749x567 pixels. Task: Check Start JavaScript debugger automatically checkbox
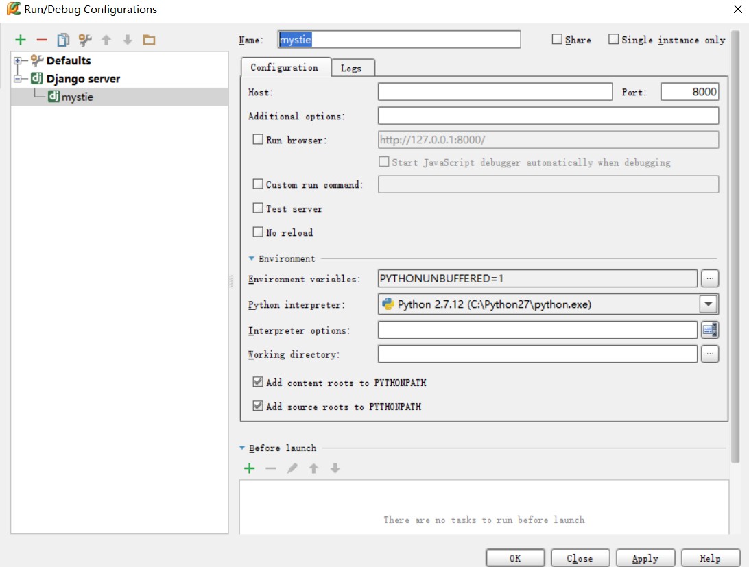[x=383, y=162]
